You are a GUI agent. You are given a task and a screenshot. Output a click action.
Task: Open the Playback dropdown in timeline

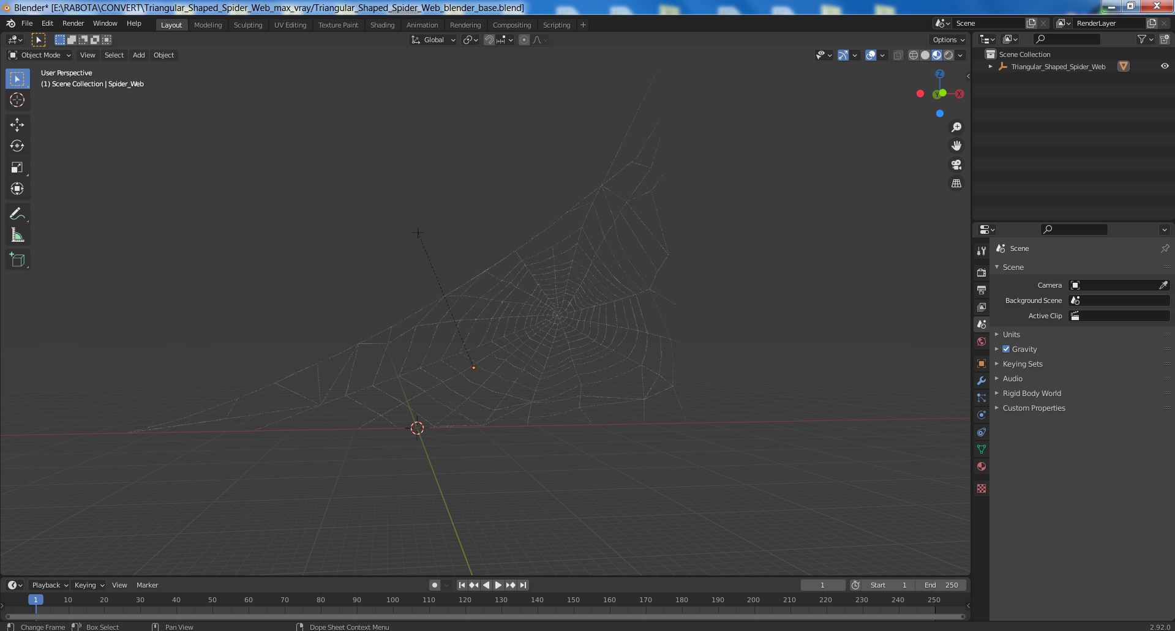tap(50, 585)
